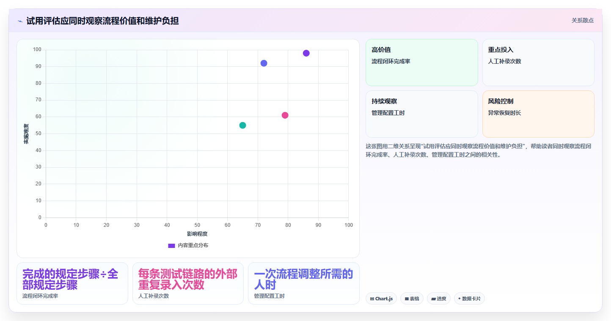611x321 pixels.
Task: Click the 实施难度 y-axis title
Action: [26, 133]
